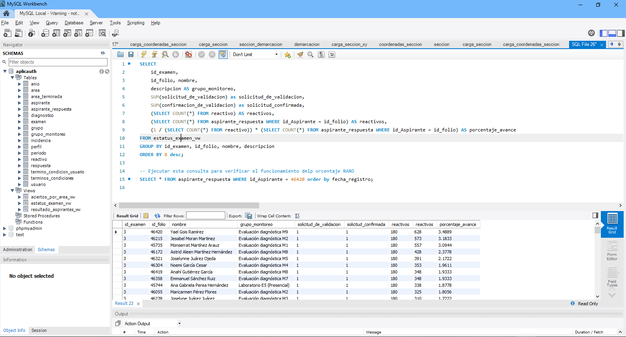Toggle the autocommit mode button
This screenshot has height=337, width=626.
(x=223, y=55)
